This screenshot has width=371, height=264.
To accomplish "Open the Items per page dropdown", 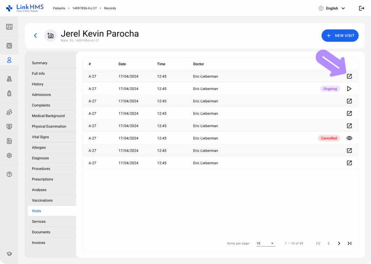I will click(266, 243).
